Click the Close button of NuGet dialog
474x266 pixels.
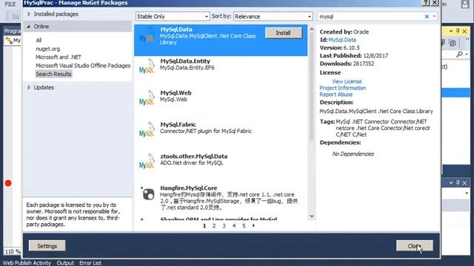click(415, 246)
